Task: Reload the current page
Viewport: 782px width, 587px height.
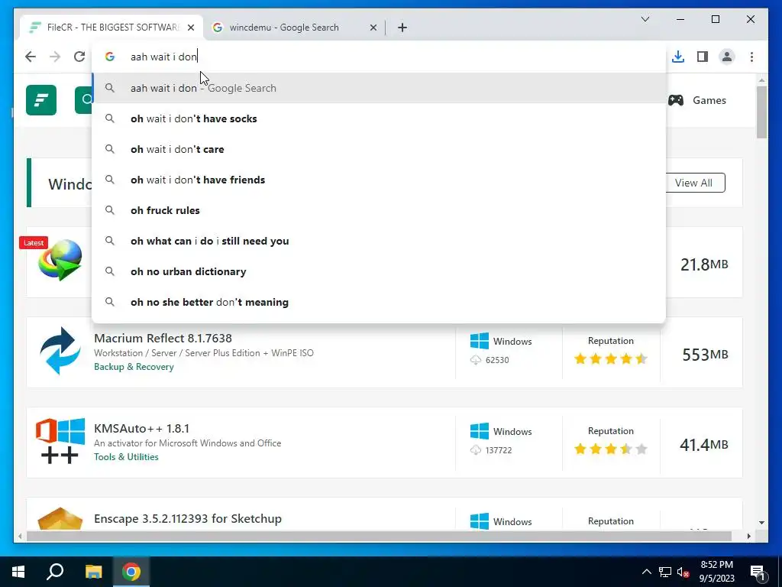Action: point(79,57)
